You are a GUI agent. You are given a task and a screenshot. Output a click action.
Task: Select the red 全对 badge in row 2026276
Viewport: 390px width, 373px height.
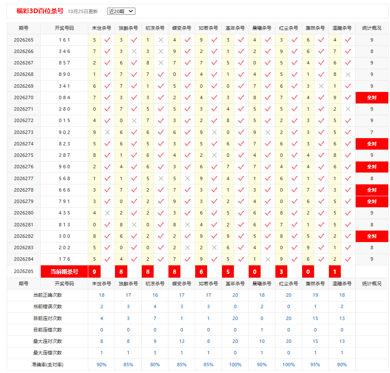(x=372, y=167)
